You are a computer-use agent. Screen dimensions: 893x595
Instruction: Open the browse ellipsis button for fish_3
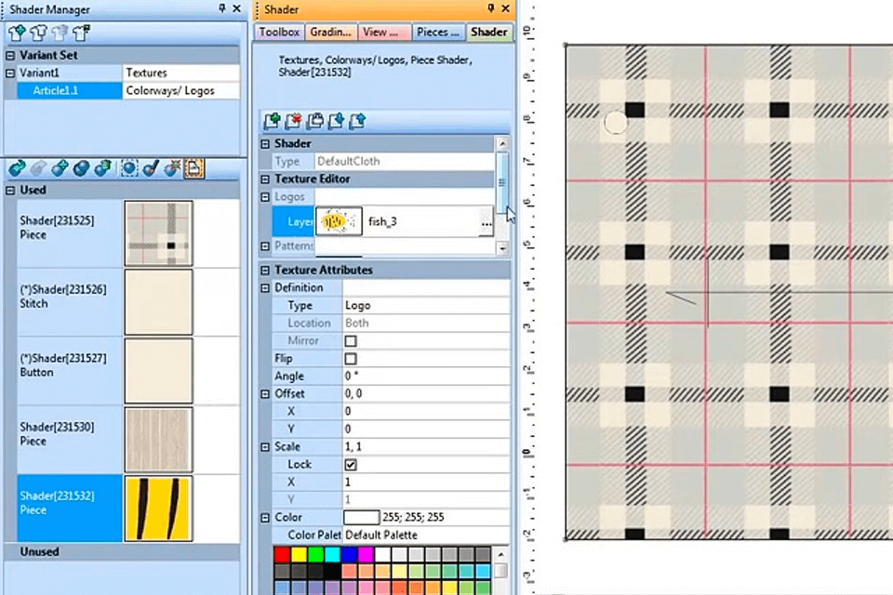pos(486,222)
